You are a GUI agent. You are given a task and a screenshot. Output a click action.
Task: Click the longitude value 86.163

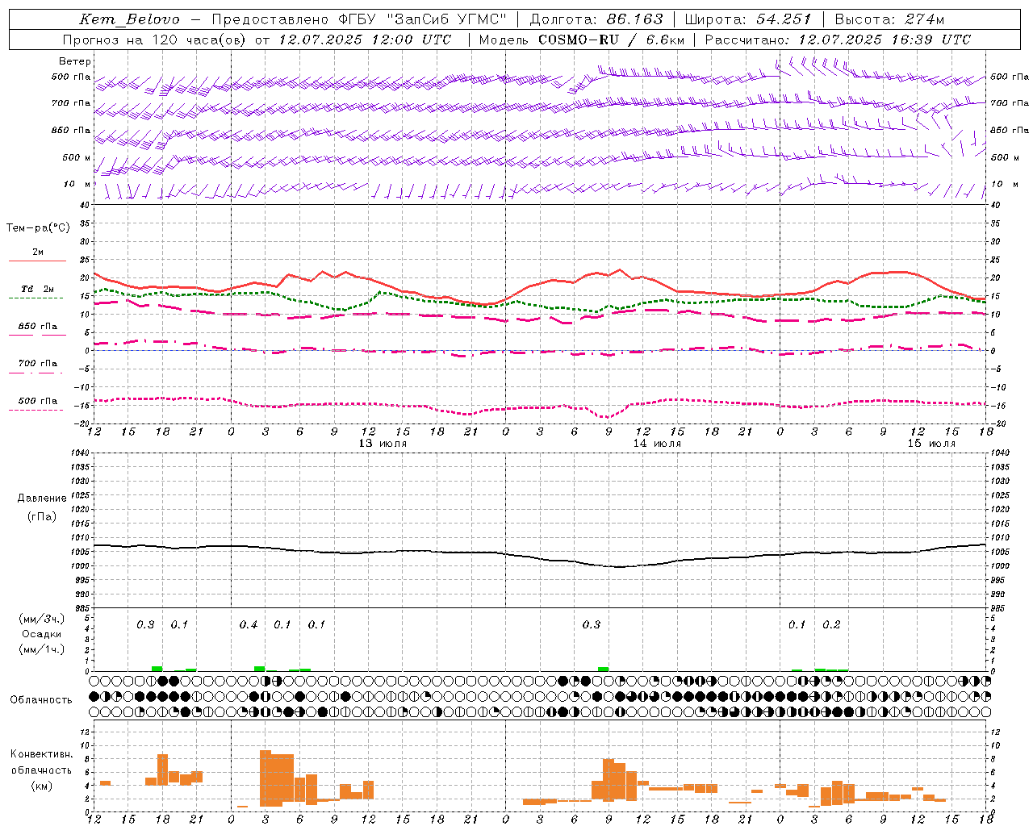pyautogui.click(x=634, y=19)
